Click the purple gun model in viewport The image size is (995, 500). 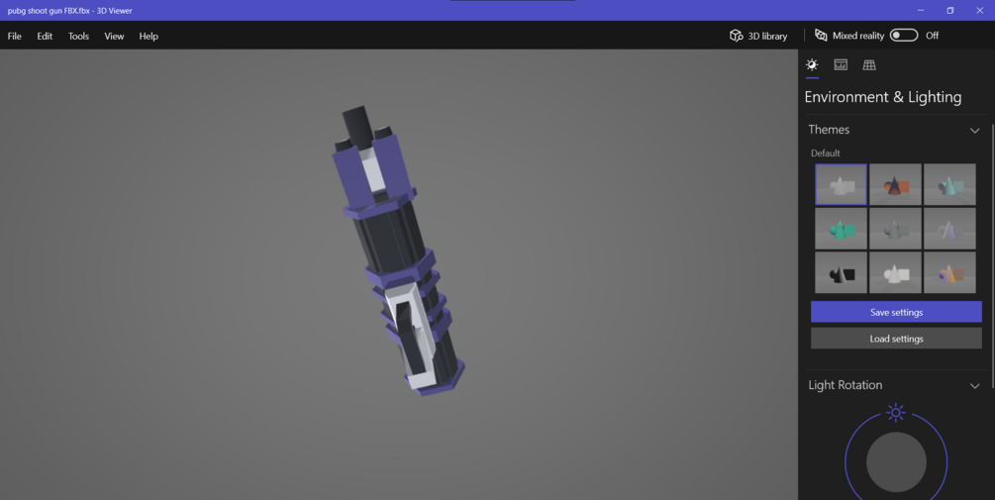(x=398, y=250)
